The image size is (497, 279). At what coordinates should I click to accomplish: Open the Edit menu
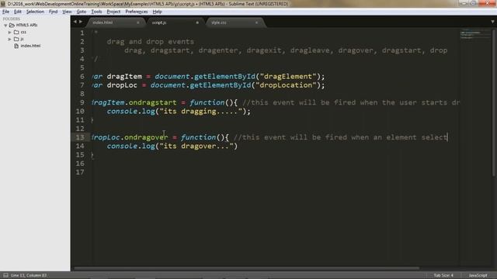pyautogui.click(x=18, y=12)
